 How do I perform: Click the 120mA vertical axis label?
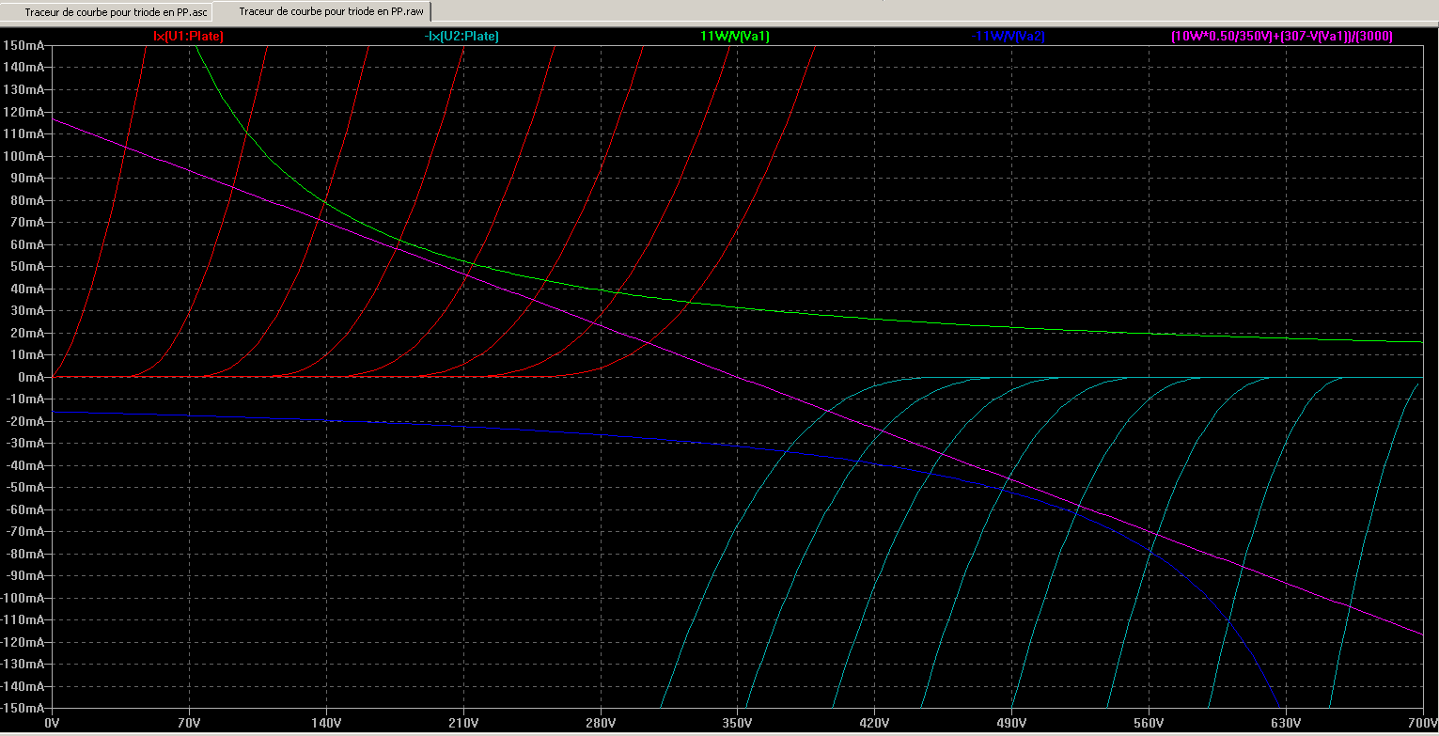[23, 112]
